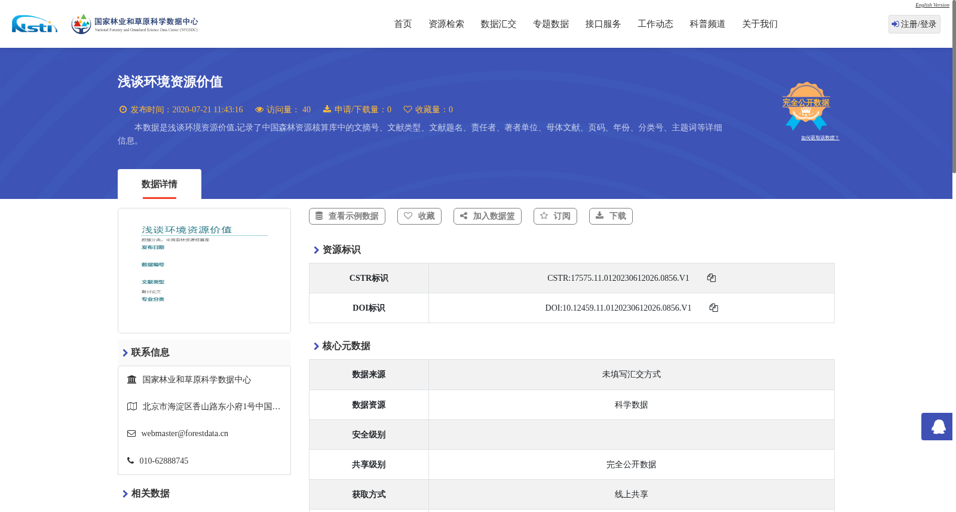This screenshot has width=956, height=512.
Task: Click the 订阅 button
Action: point(555,216)
